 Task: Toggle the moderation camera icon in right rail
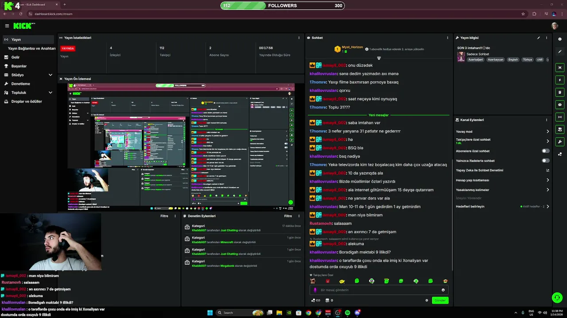coord(560,129)
